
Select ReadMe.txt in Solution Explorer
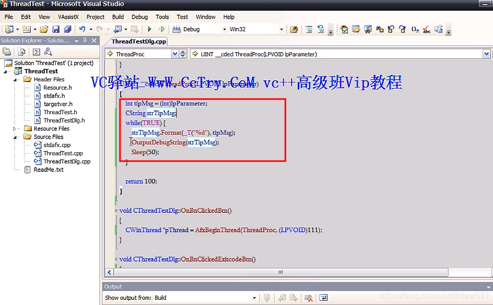[49, 169]
